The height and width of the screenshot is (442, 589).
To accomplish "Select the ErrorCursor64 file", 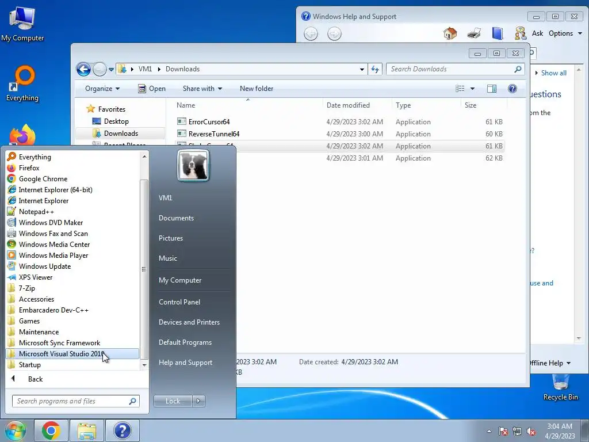I will click(x=209, y=122).
